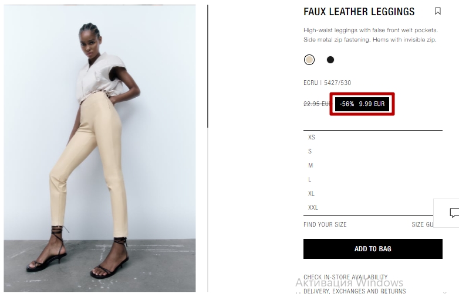Select the black color swatch
This screenshot has width=459, height=294.
330,60
